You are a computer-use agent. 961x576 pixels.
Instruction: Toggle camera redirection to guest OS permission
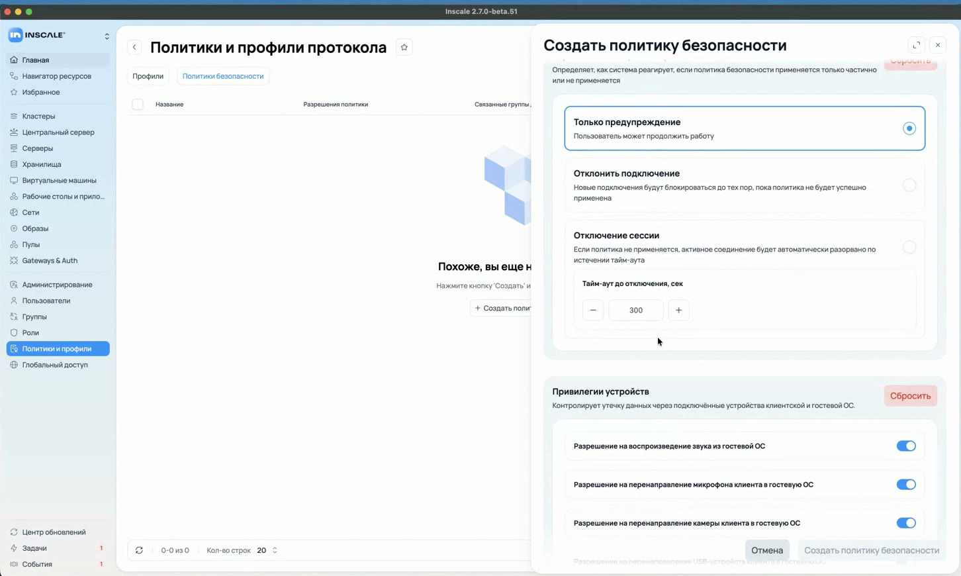tap(906, 523)
